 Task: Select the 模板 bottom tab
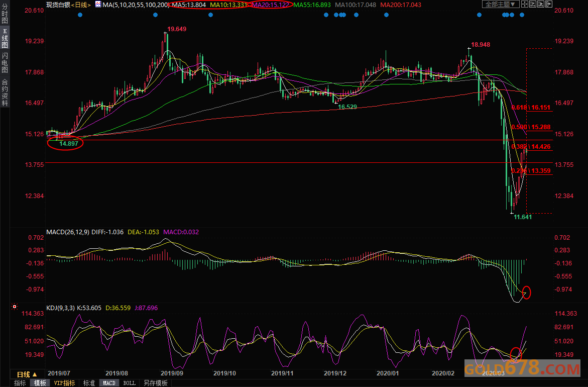40,383
